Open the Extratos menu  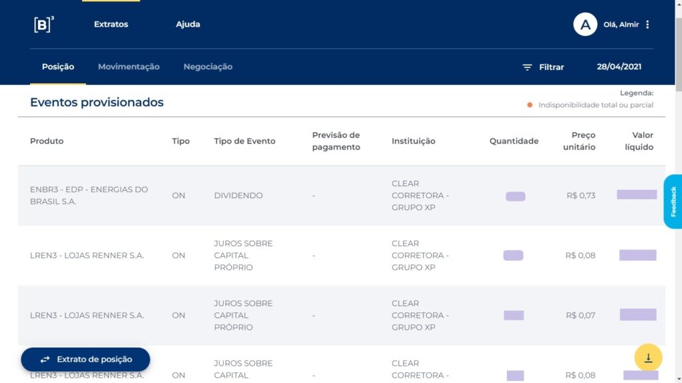(111, 25)
